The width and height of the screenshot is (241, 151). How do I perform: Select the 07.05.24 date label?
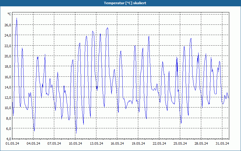(x=54, y=143)
